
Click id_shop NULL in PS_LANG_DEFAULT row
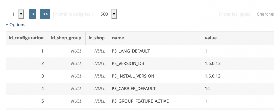point(100,51)
